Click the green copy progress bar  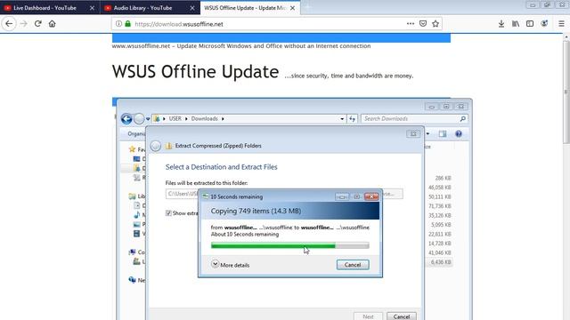289,245
